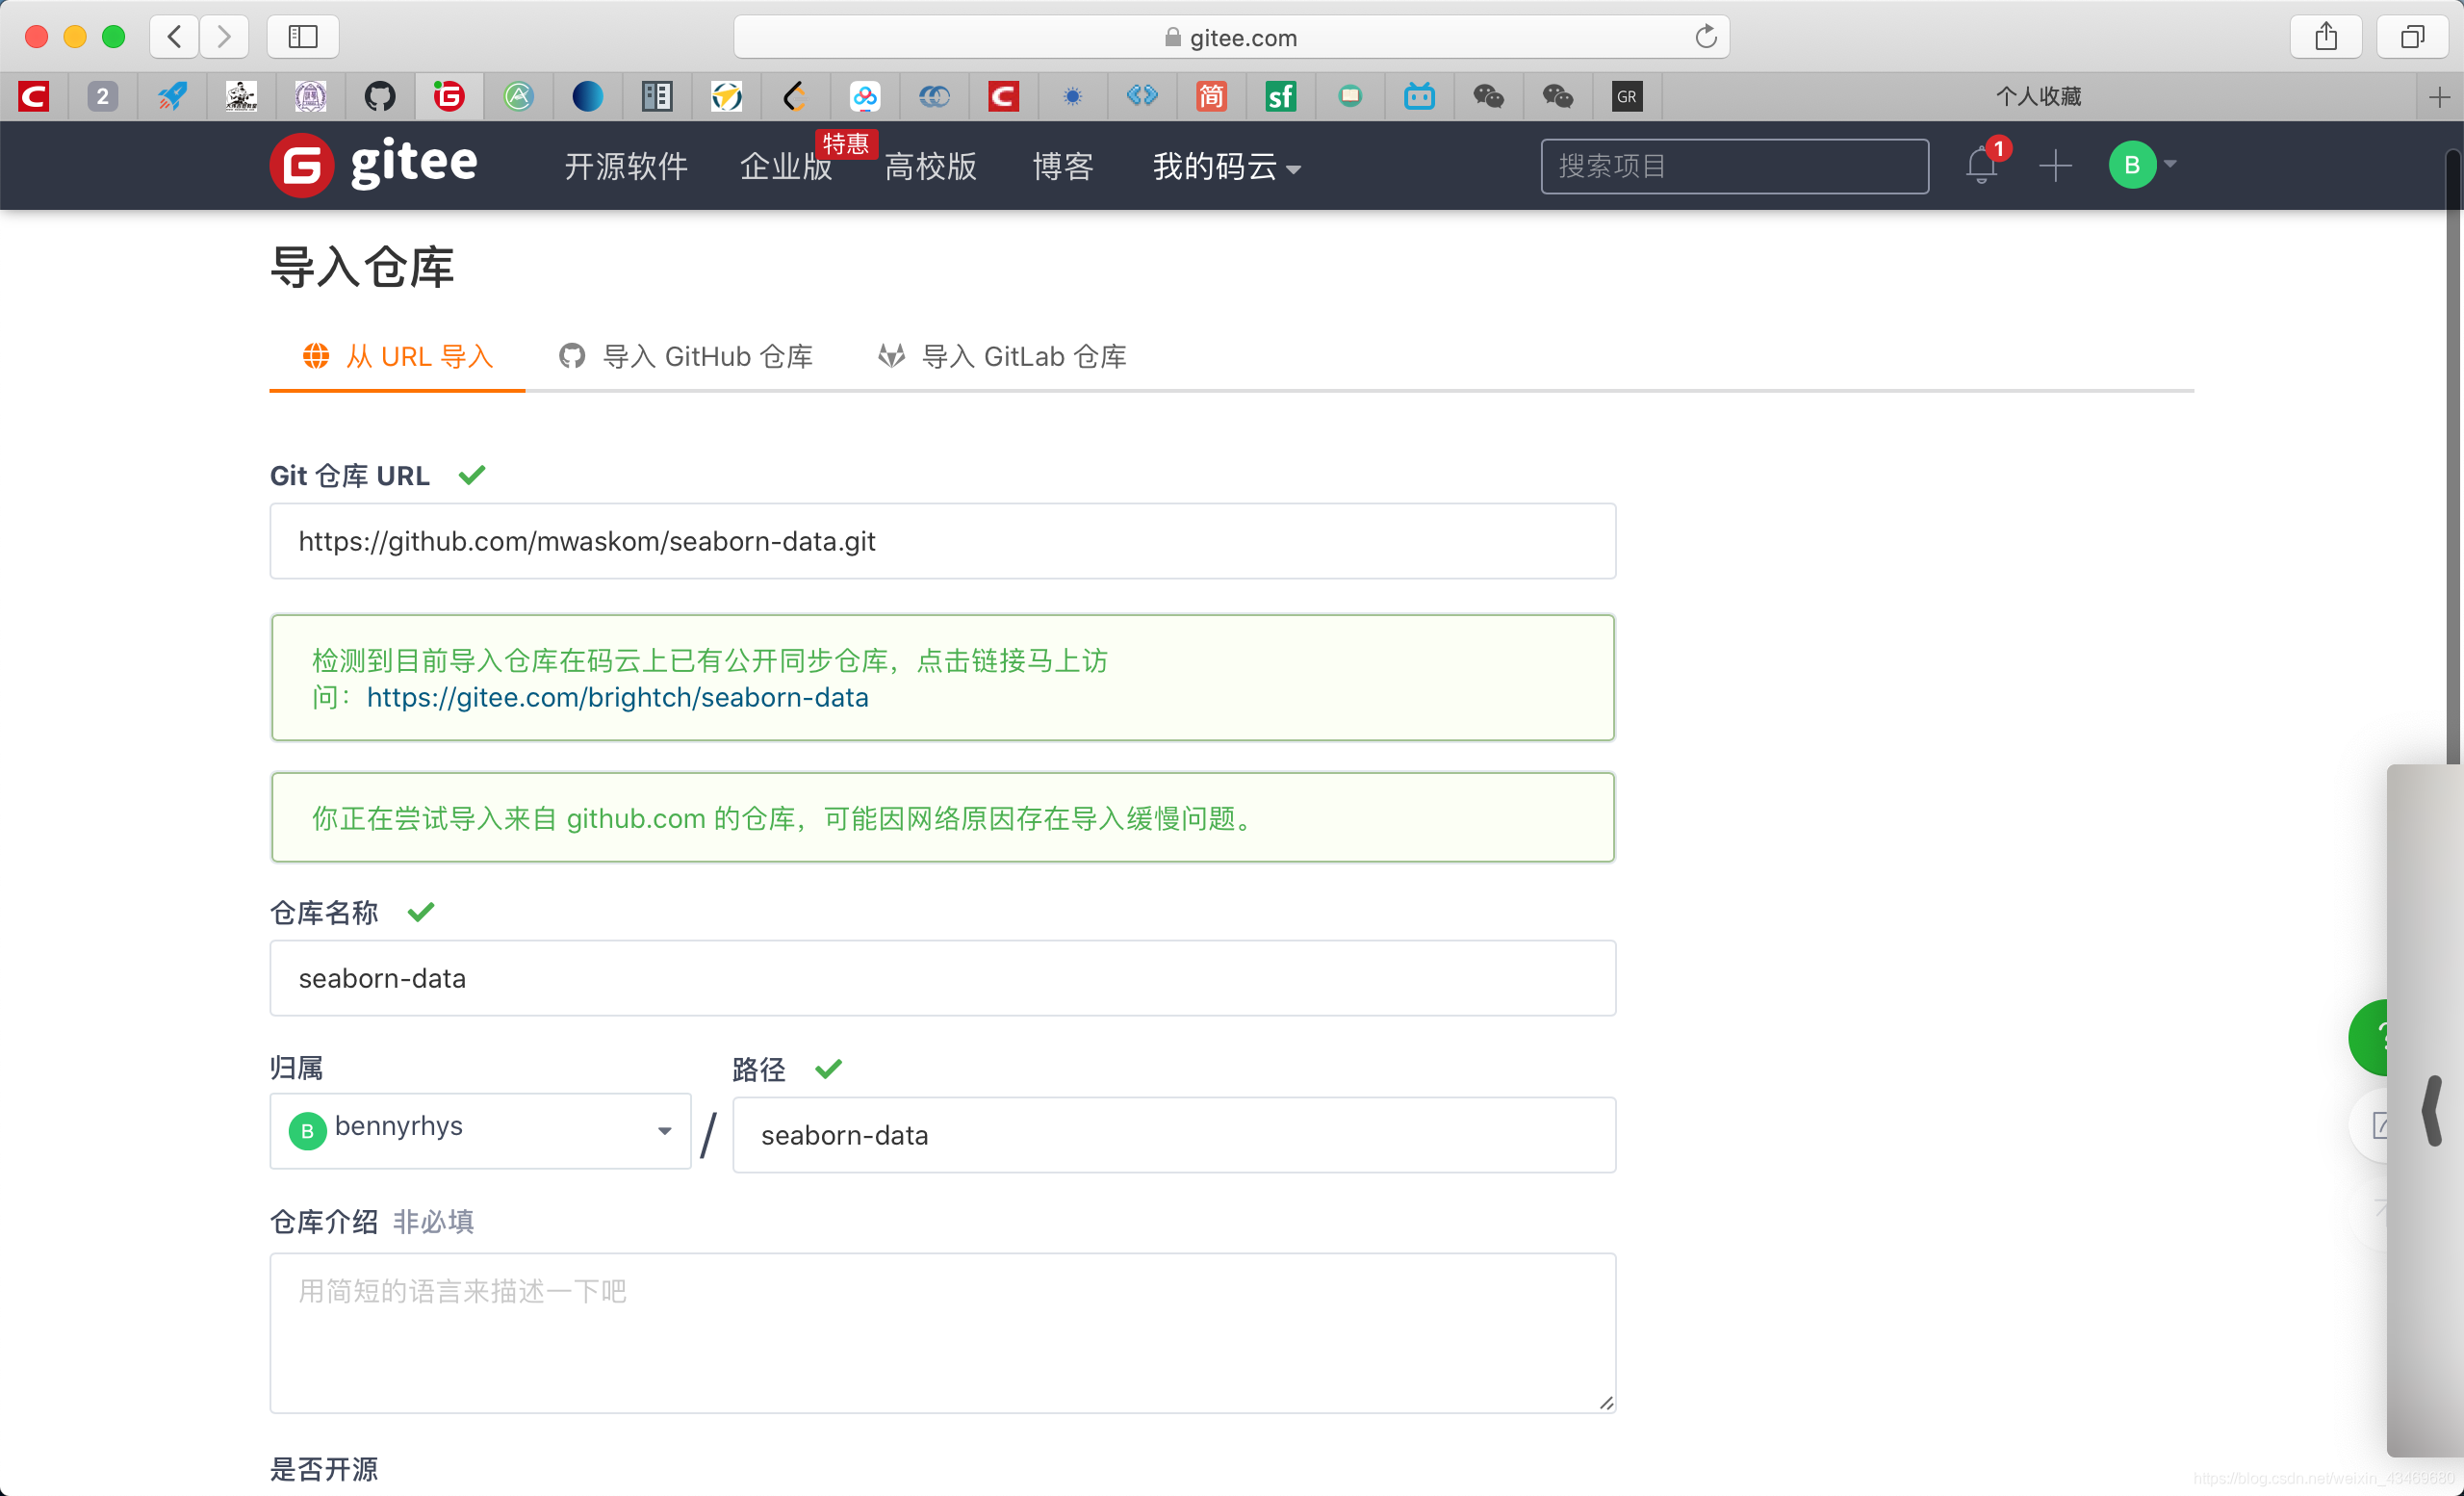Open the rocket icon pinned tab

point(172,96)
